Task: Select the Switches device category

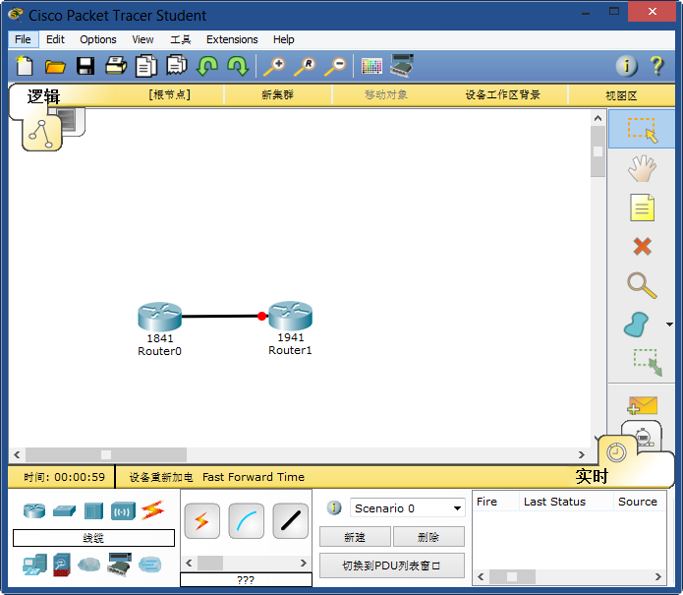Action: tap(64, 510)
